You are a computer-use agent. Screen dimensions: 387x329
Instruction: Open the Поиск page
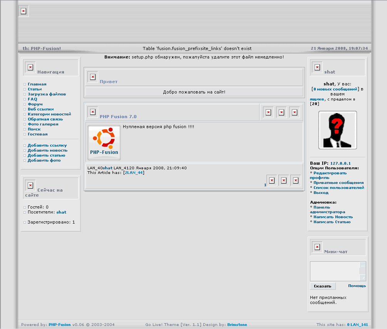click(34, 129)
